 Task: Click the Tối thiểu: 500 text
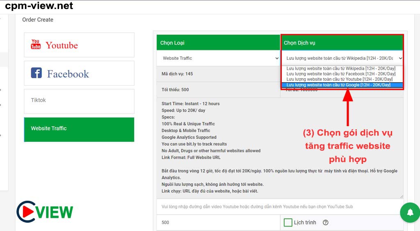pyautogui.click(x=175, y=90)
